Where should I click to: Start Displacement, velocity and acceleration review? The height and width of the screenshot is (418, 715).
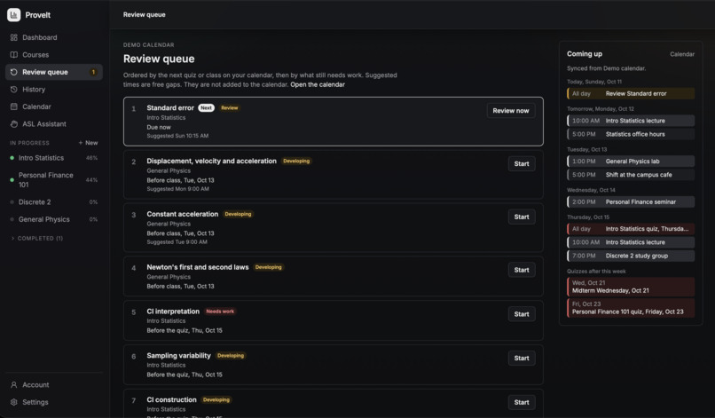tap(522, 164)
